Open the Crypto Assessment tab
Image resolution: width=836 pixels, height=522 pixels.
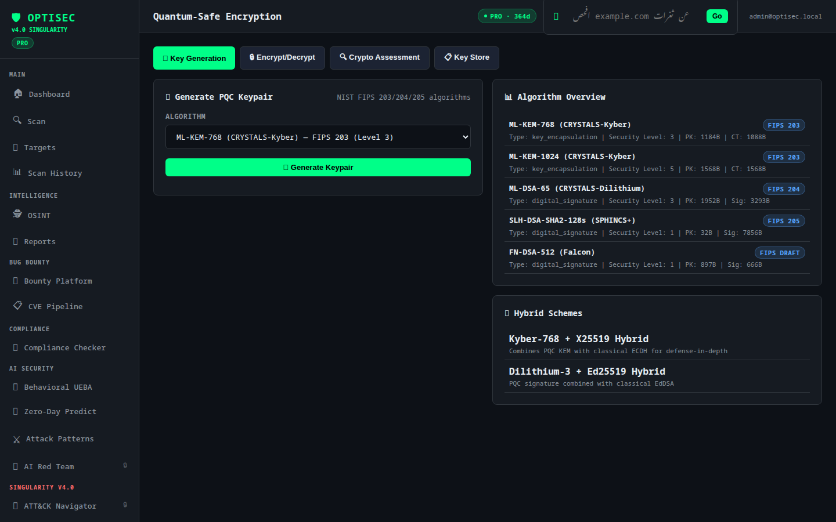pyautogui.click(x=380, y=57)
